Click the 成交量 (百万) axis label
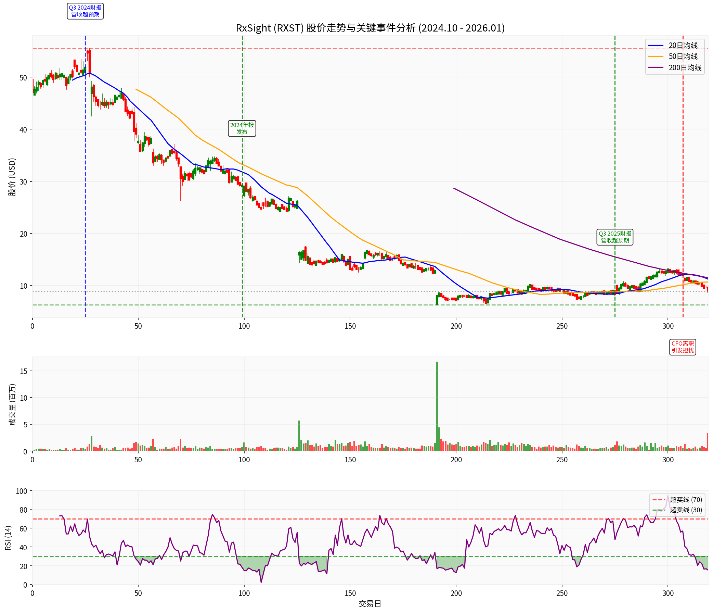The image size is (713, 613). click(x=13, y=405)
